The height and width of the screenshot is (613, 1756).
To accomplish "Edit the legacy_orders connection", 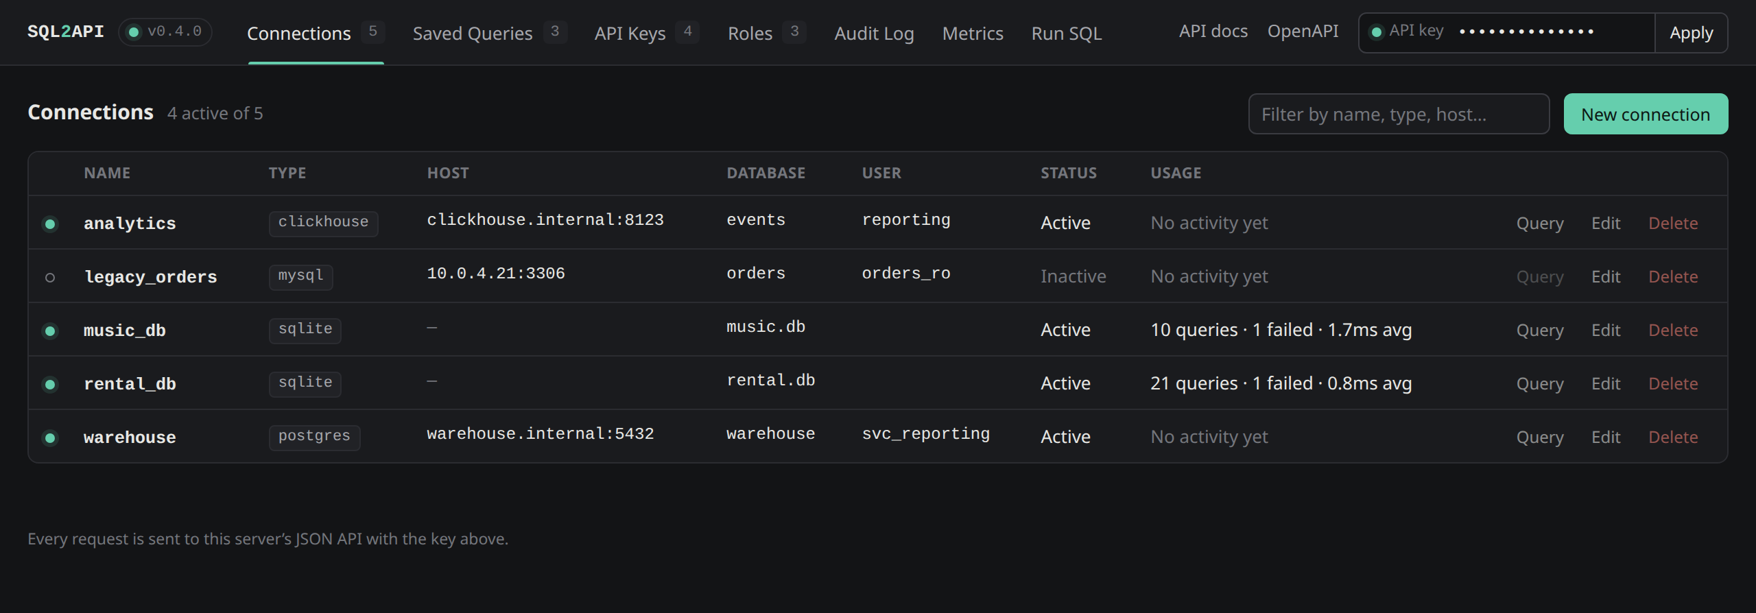I will 1606,277.
